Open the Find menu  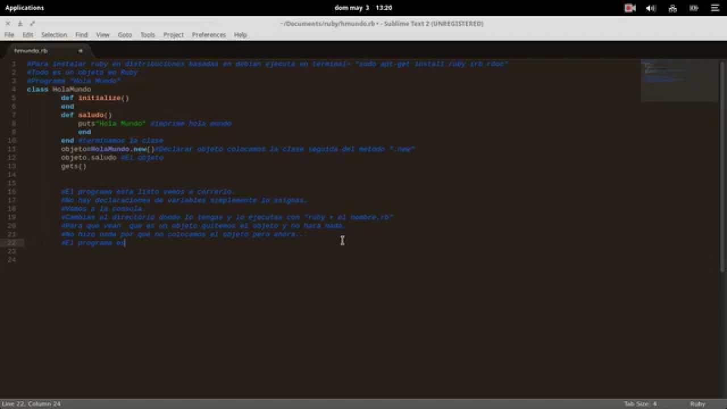pos(82,35)
